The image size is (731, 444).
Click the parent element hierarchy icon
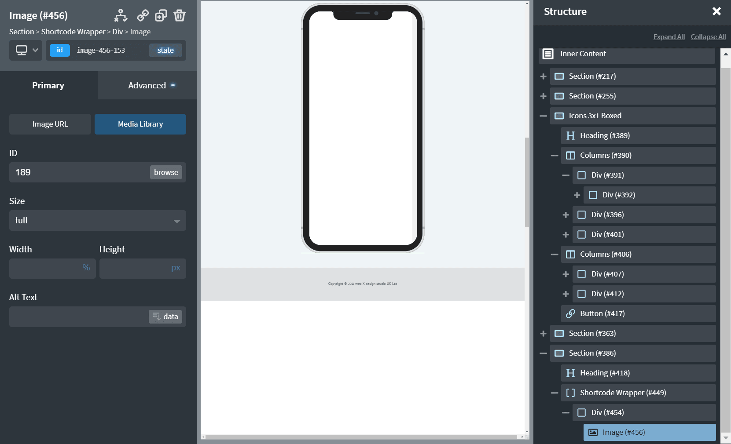[121, 15]
